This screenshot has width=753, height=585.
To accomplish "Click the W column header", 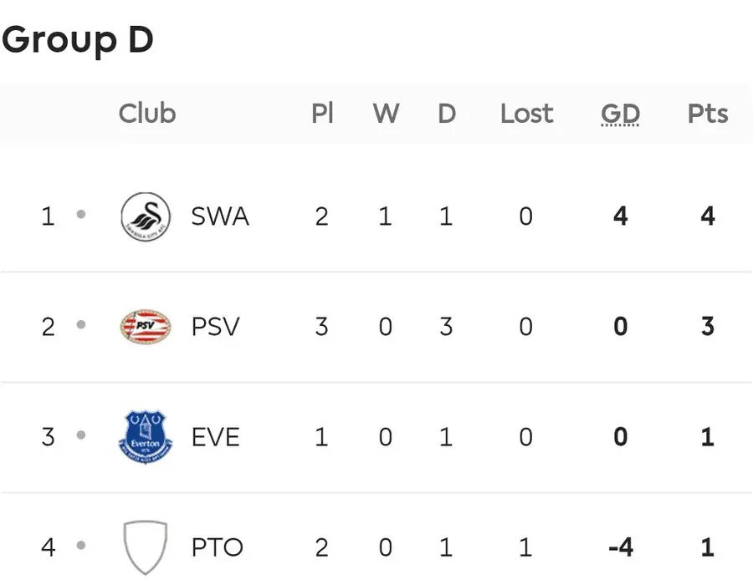I will [x=386, y=114].
